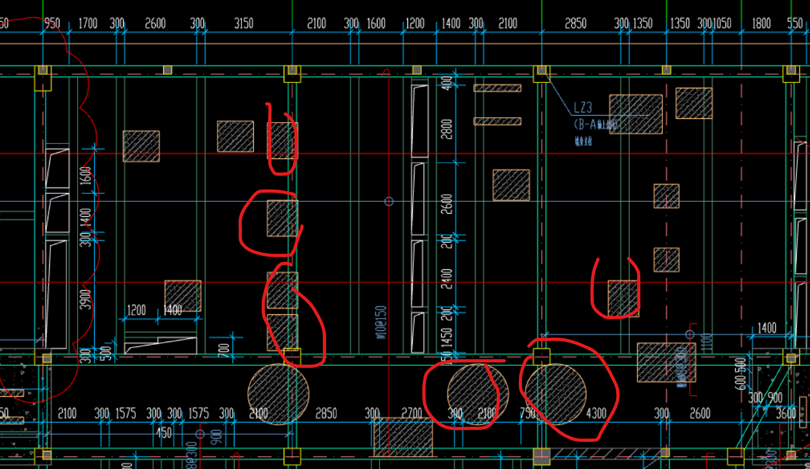810x469 pixels.
Task: Click the vertical 3900 dimension
Action: coord(86,300)
